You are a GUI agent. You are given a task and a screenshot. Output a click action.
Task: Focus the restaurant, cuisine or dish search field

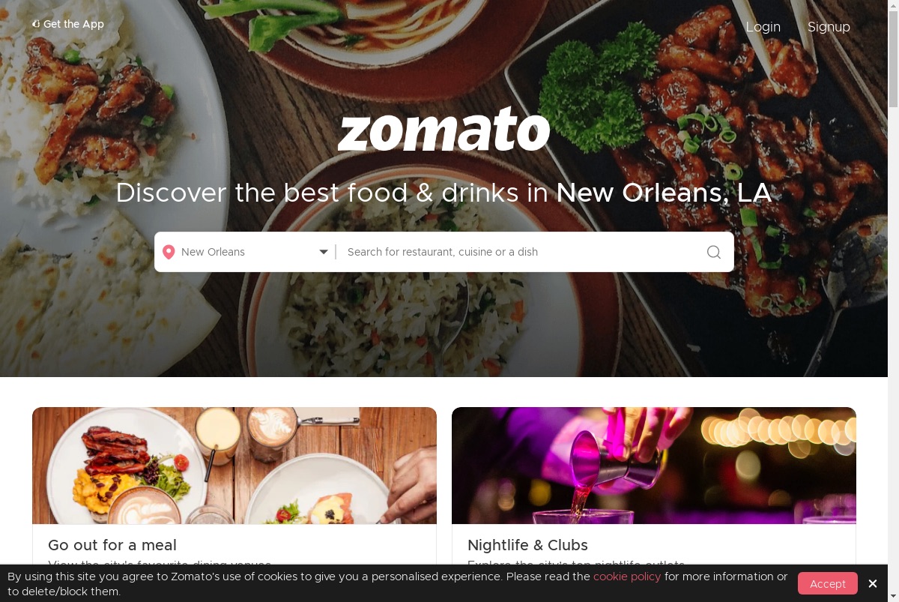pyautogui.click(x=521, y=252)
